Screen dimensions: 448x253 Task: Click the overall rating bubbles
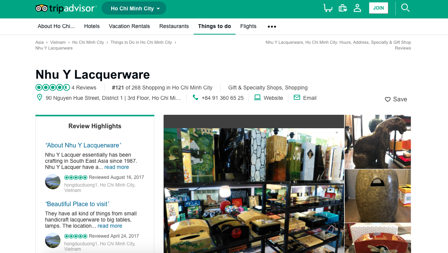click(x=53, y=88)
